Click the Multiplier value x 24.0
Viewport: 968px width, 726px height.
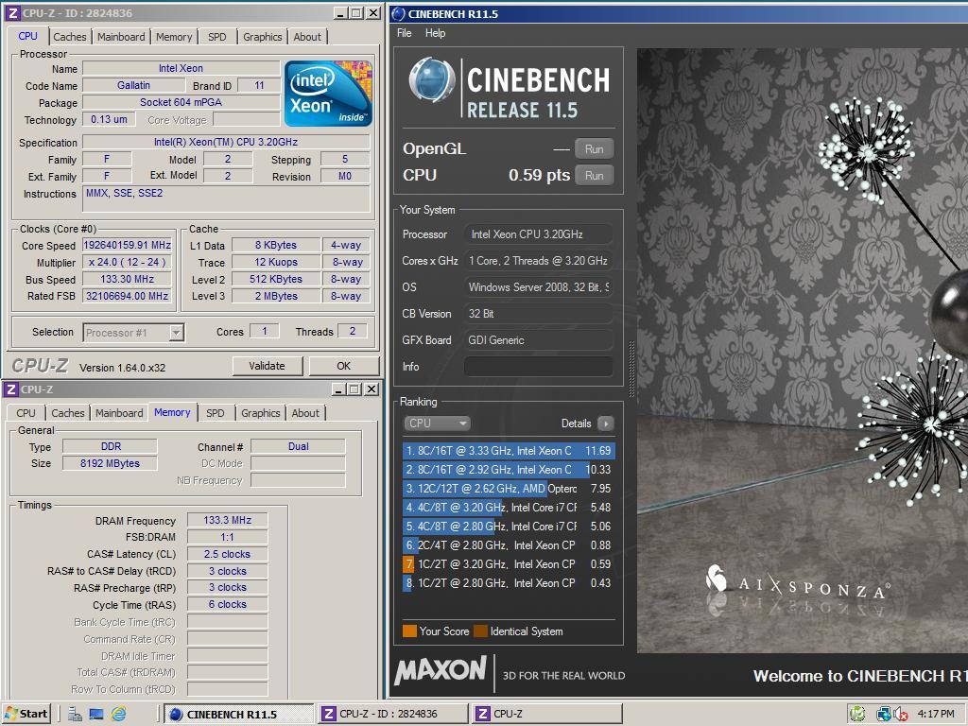pyautogui.click(x=128, y=263)
